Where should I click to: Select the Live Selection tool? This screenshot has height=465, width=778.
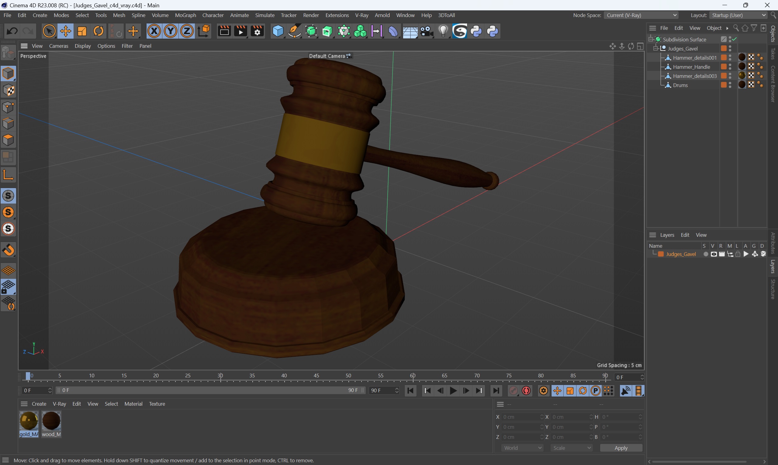coord(49,31)
